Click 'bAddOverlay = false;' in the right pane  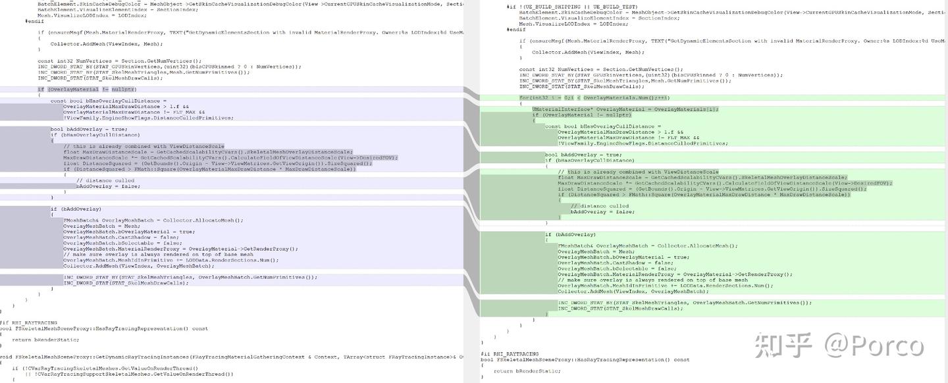(602, 212)
